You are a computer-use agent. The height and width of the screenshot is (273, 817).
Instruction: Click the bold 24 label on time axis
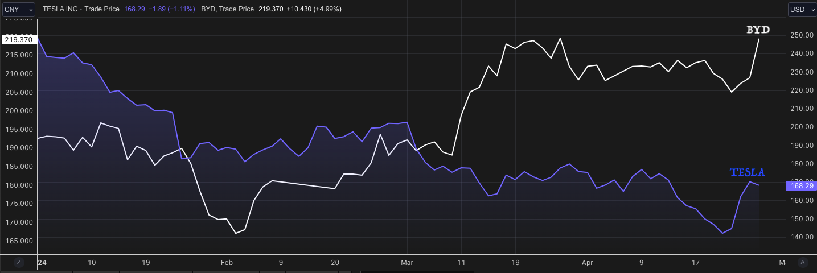(x=42, y=263)
